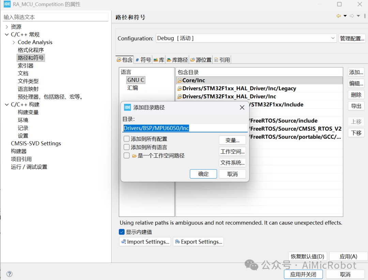The height and width of the screenshot is (280, 368).
Task: Click the 删除 button
Action: [356, 95]
